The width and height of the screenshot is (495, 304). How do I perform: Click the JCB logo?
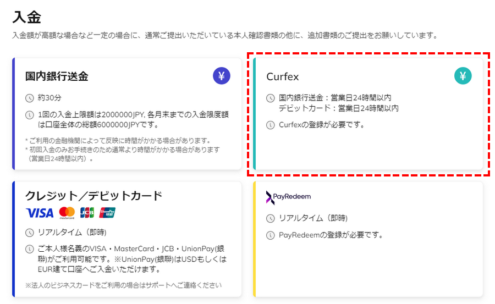(87, 213)
